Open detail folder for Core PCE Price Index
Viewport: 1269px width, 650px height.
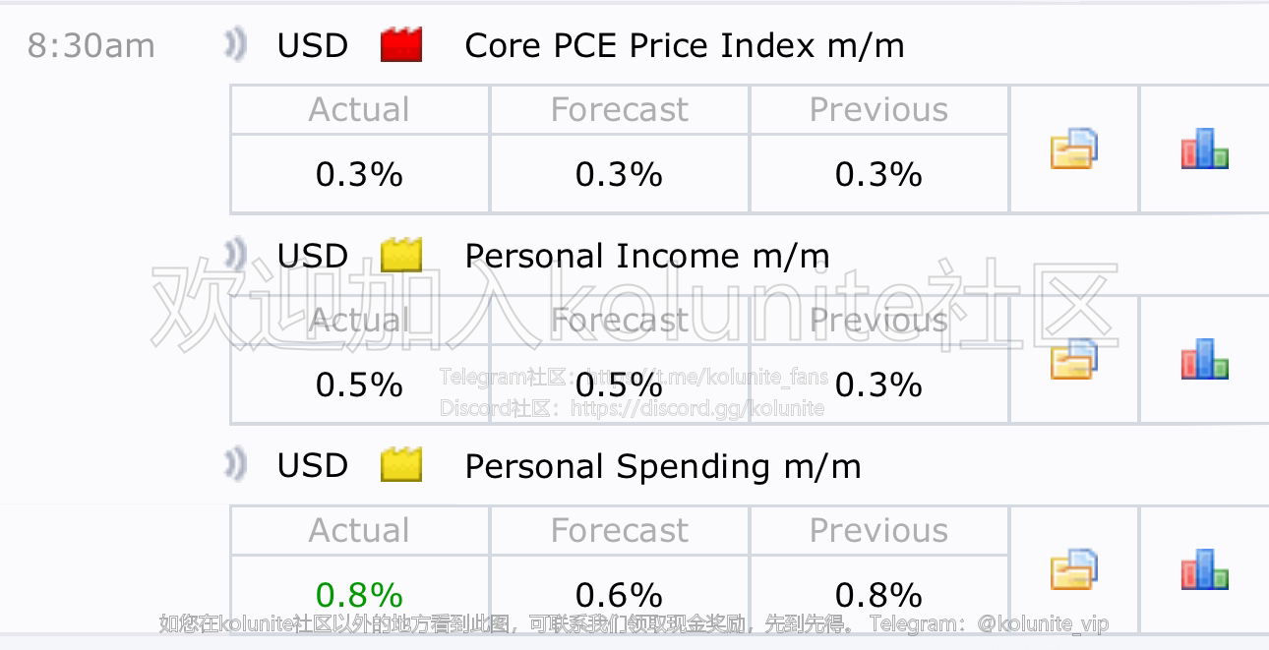click(x=1074, y=148)
